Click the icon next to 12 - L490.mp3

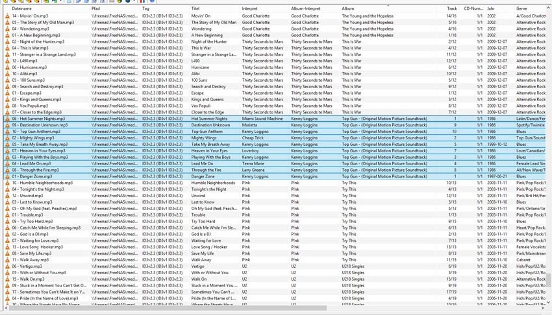(x=7, y=61)
